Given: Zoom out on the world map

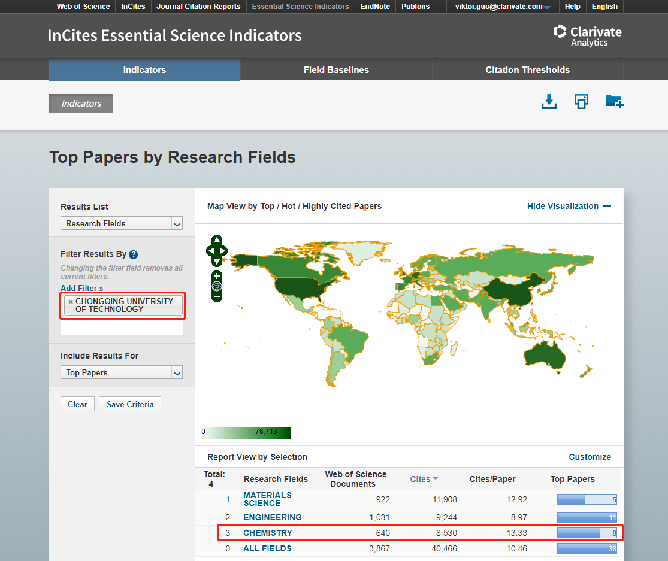Looking at the screenshot, I should [217, 296].
